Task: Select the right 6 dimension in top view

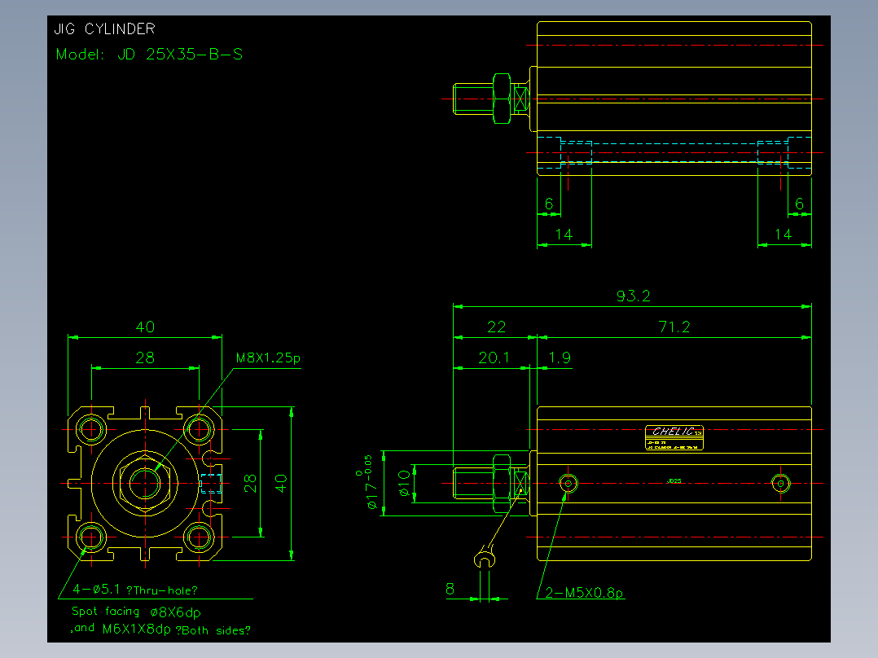Action: pos(799,204)
